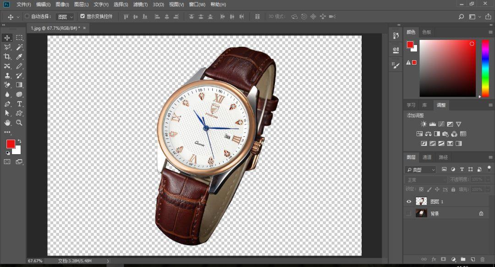Open the 图像(I) menu
The height and width of the screenshot is (267, 495).
[x=62, y=5]
